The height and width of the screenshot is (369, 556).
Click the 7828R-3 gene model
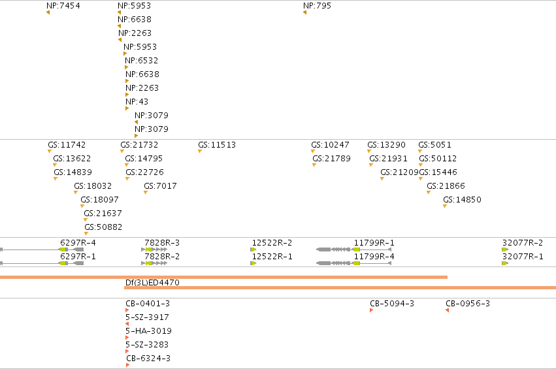(x=154, y=249)
